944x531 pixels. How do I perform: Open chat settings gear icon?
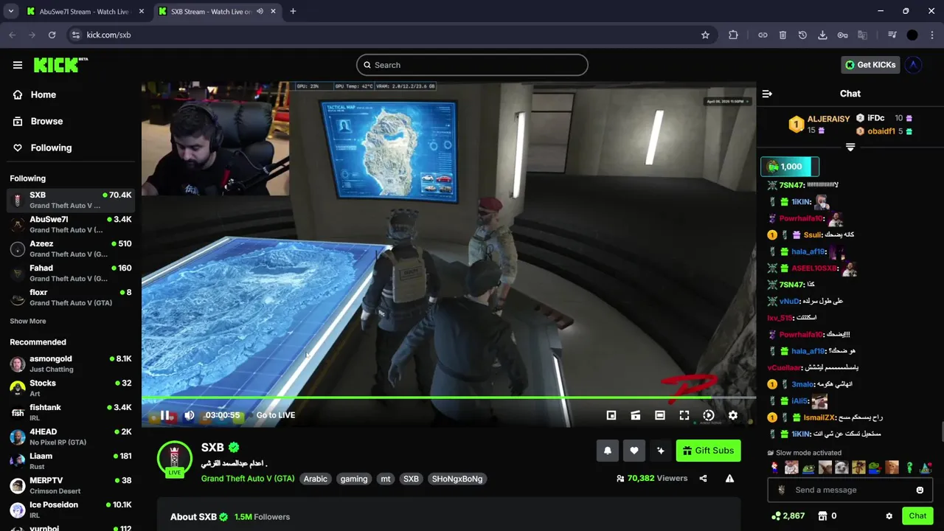pos(889,516)
